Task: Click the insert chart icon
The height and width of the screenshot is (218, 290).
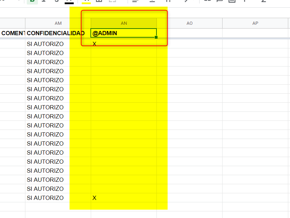Action: [x=232, y=1]
